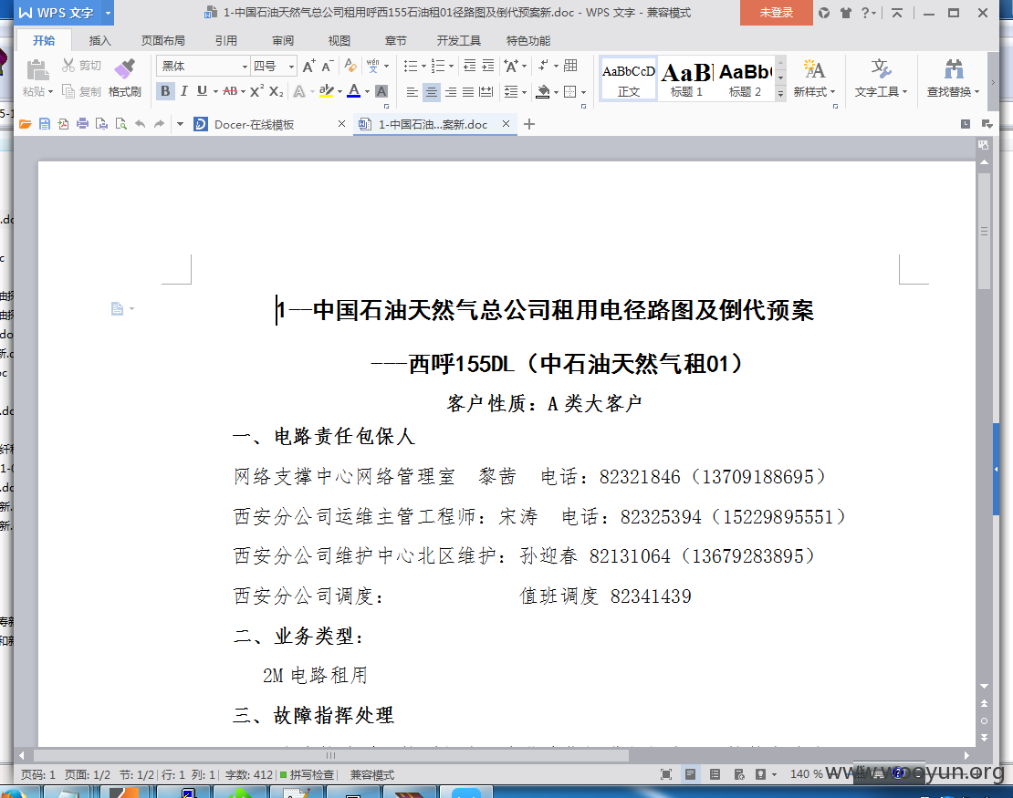Image resolution: width=1013 pixels, height=798 pixels.
Task: Click the 未登录 login button
Action: 776,13
